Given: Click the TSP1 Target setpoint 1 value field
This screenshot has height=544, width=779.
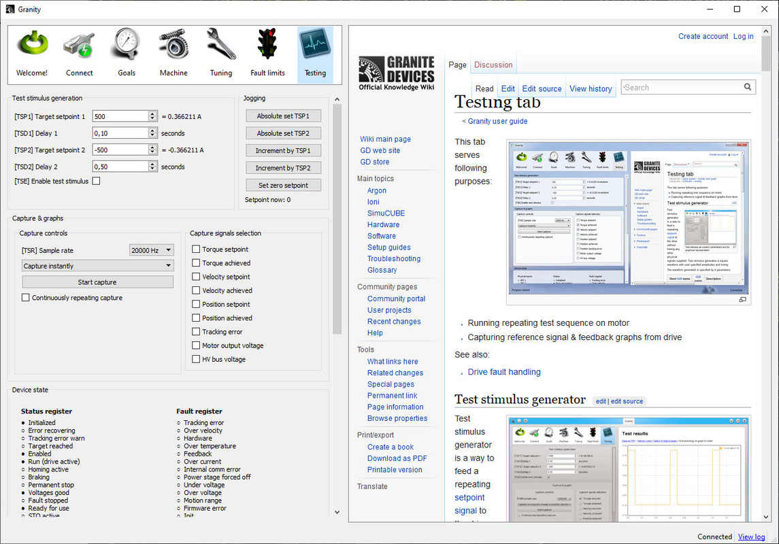Looking at the screenshot, I should (120, 116).
